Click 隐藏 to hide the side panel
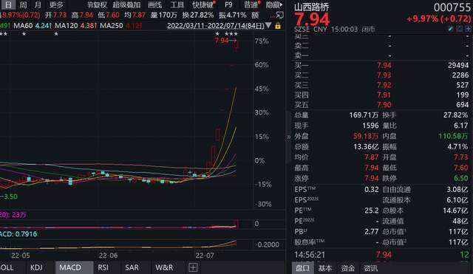The height and width of the screenshot is (274, 473). 274,5
